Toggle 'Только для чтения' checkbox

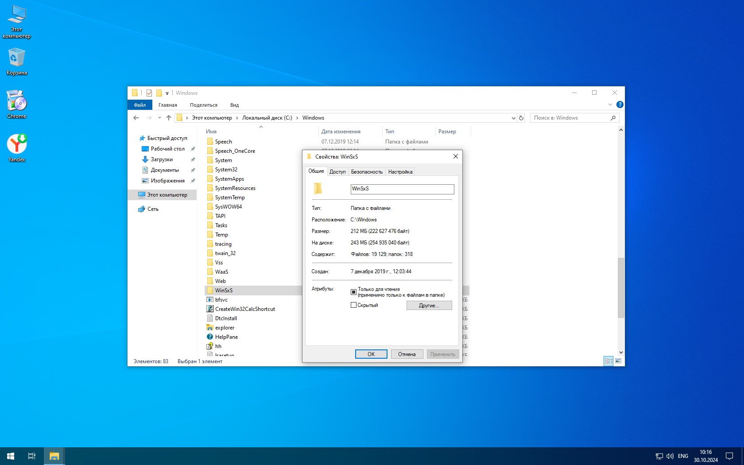353,292
